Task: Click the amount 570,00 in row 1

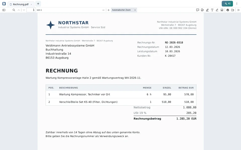Action: click(x=189, y=94)
